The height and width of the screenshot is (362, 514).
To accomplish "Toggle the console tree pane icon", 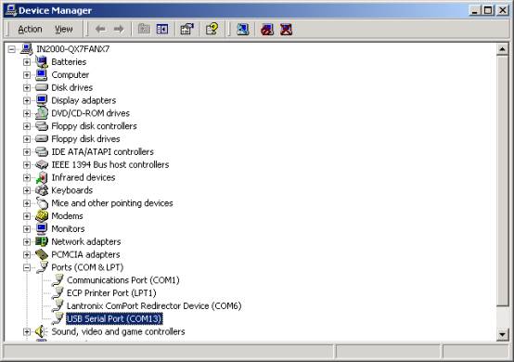I will click(x=162, y=29).
